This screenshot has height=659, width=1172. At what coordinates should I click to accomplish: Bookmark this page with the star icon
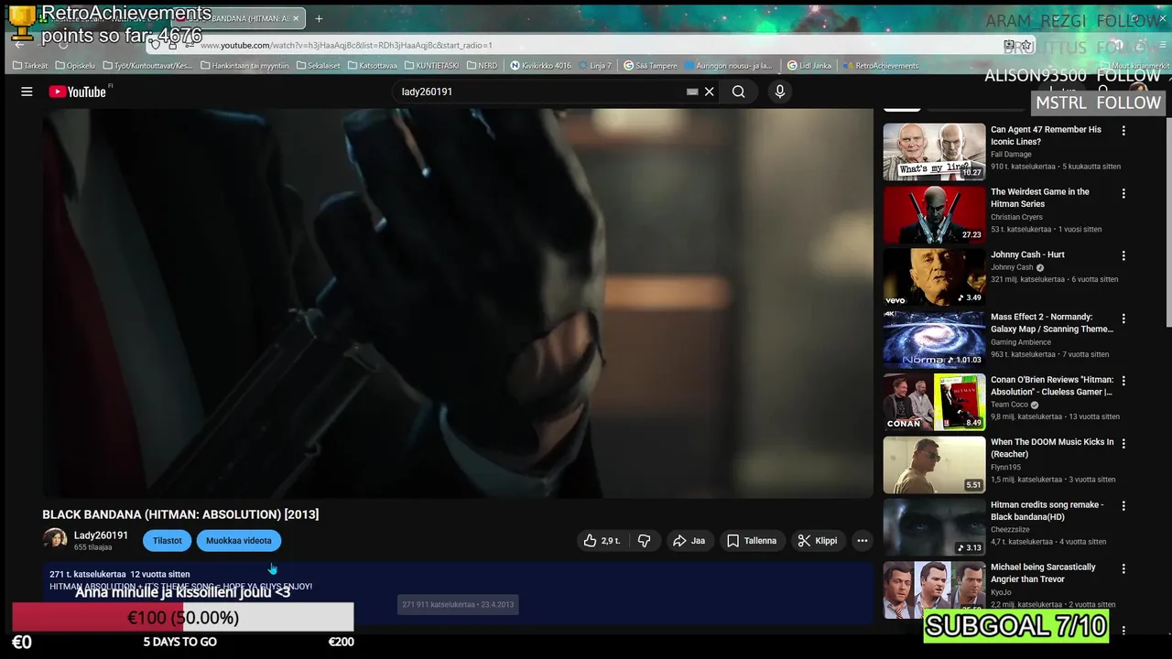1026,45
